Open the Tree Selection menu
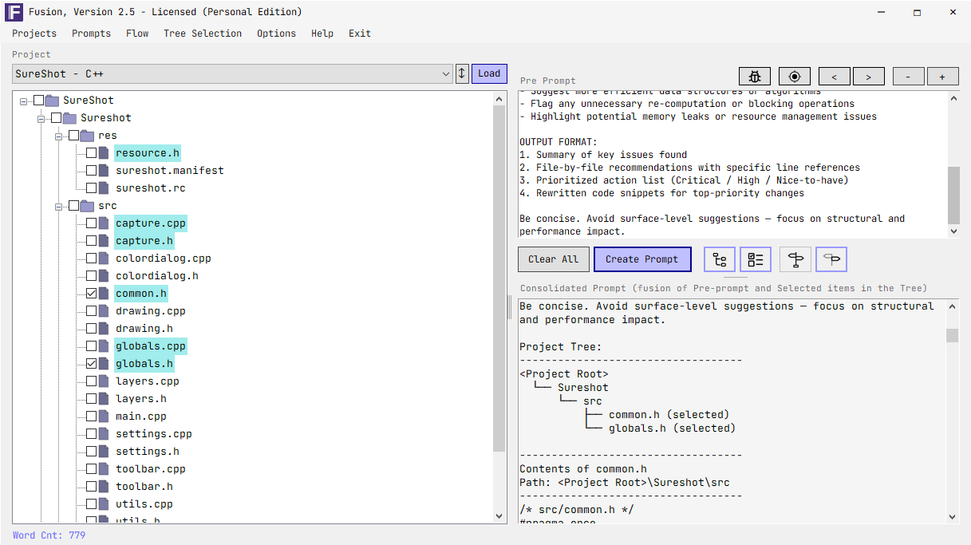971x545 pixels. pos(203,34)
